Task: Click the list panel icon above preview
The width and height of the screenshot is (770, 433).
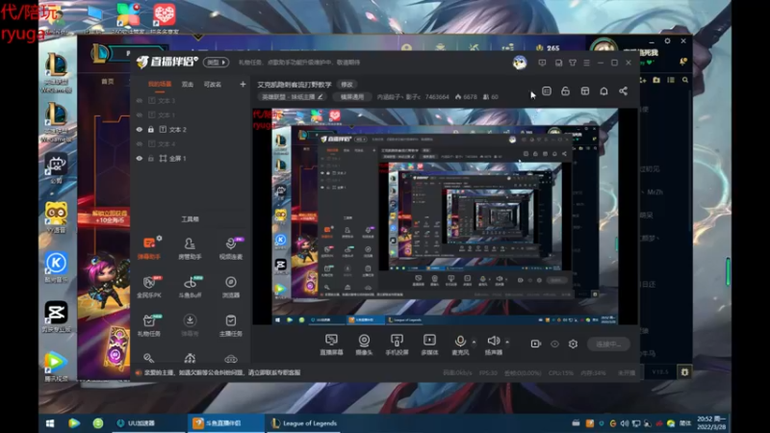Action: (547, 91)
